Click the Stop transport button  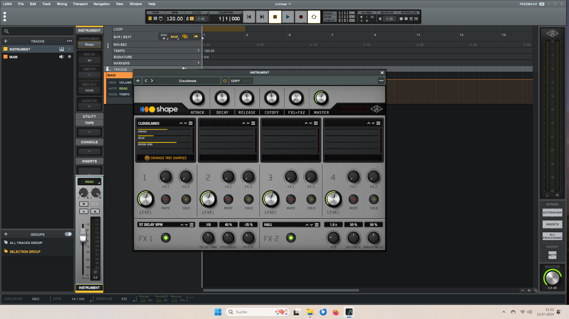point(275,17)
